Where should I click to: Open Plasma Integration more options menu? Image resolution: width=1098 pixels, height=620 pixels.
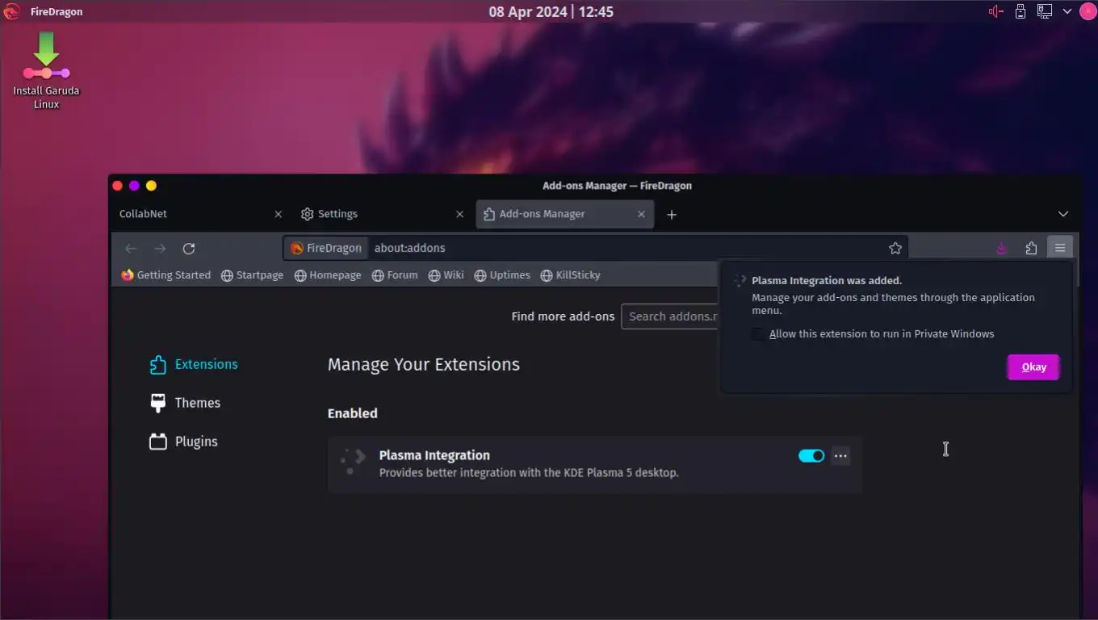tap(840, 456)
